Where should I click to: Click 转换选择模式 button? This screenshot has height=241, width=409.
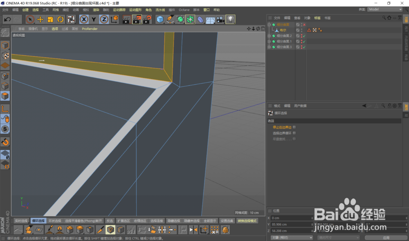coord(247,221)
